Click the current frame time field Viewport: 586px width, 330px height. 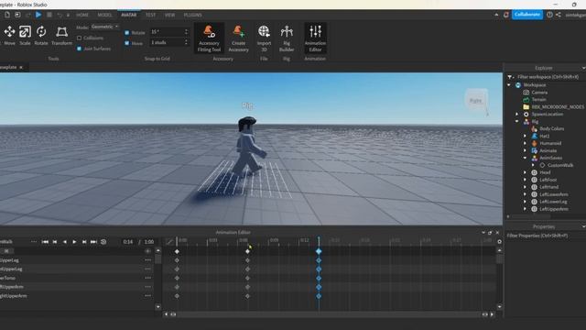pos(128,242)
